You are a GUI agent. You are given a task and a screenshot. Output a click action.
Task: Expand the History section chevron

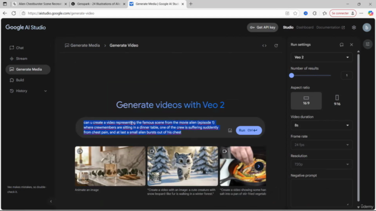(45, 91)
